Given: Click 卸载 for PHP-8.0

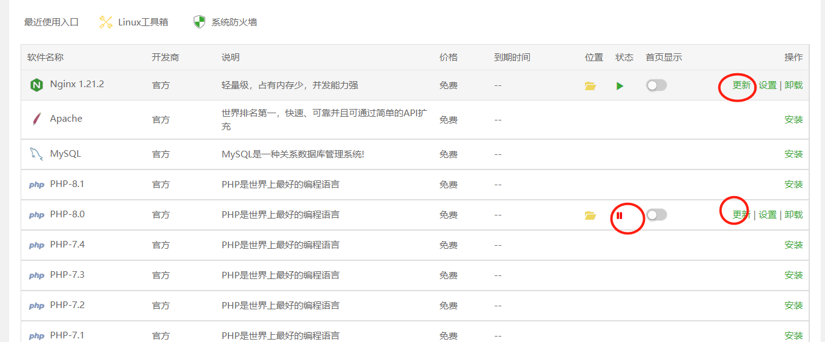Looking at the screenshot, I should click(793, 215).
